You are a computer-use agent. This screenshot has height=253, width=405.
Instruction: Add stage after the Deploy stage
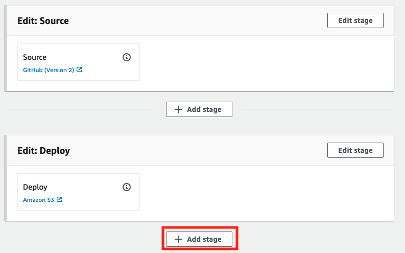pos(199,239)
